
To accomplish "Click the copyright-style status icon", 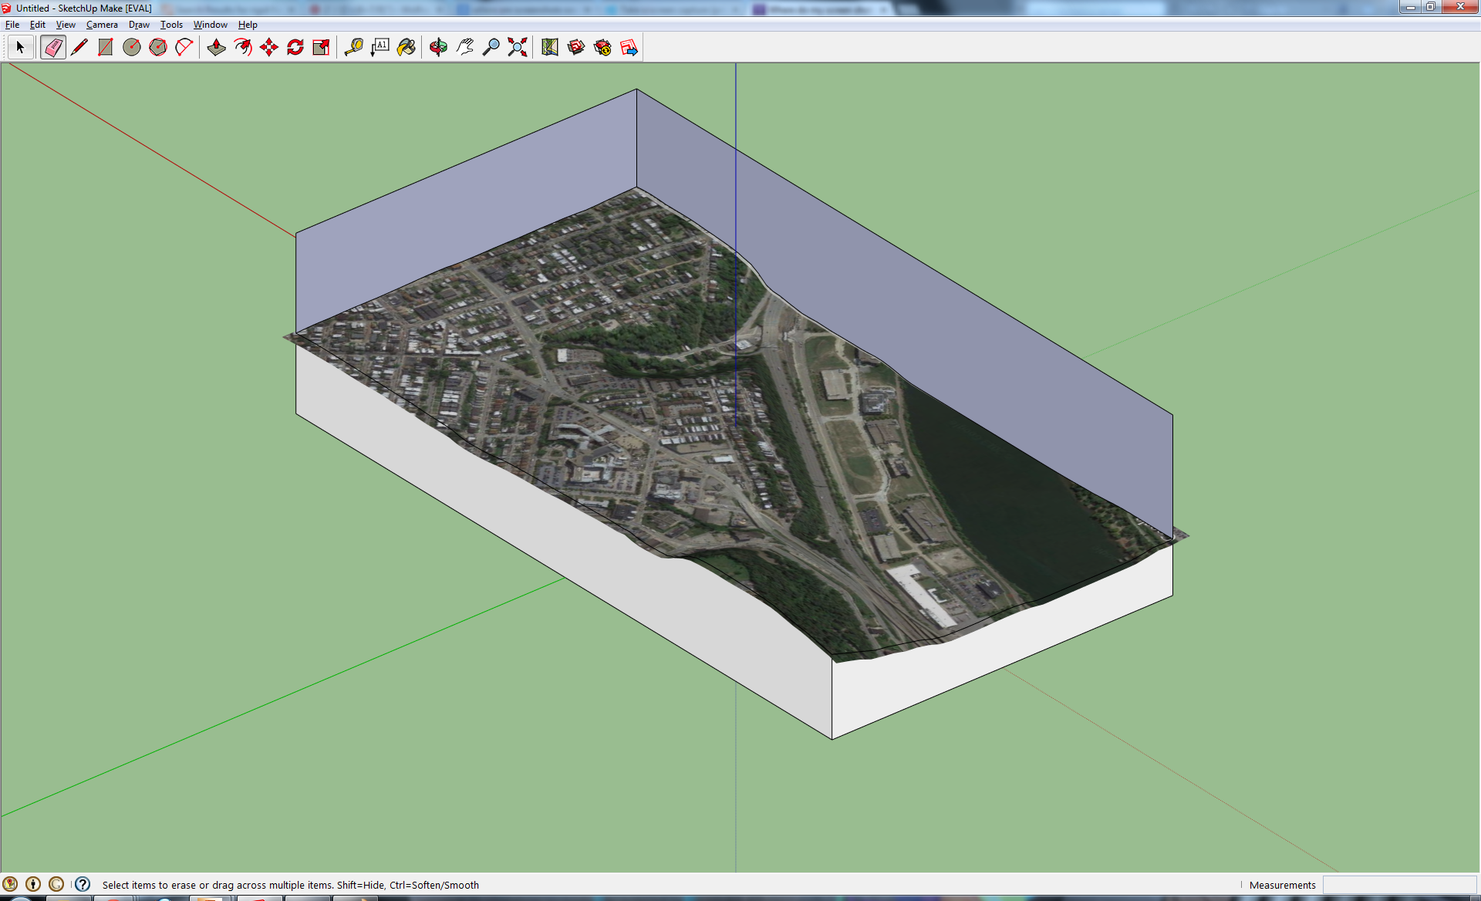I will (56, 884).
